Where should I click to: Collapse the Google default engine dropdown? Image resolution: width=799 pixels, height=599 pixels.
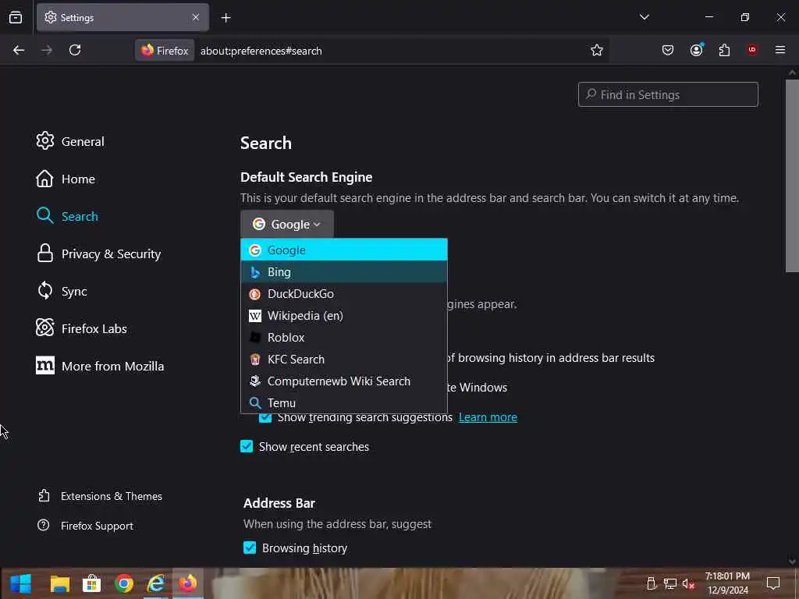287,224
